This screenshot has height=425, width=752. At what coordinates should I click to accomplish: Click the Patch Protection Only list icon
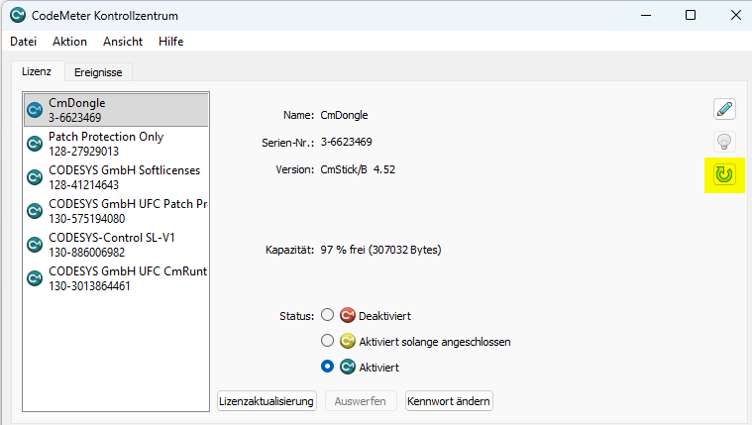[x=35, y=144]
